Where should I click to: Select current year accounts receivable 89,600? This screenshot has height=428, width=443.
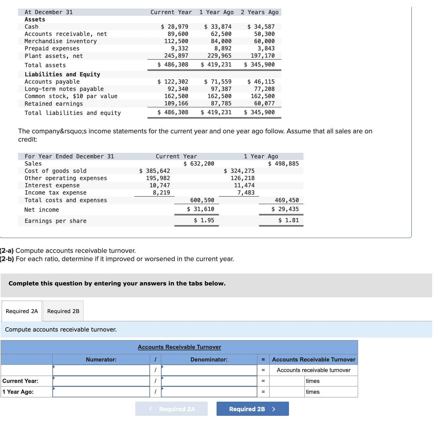[x=178, y=34]
